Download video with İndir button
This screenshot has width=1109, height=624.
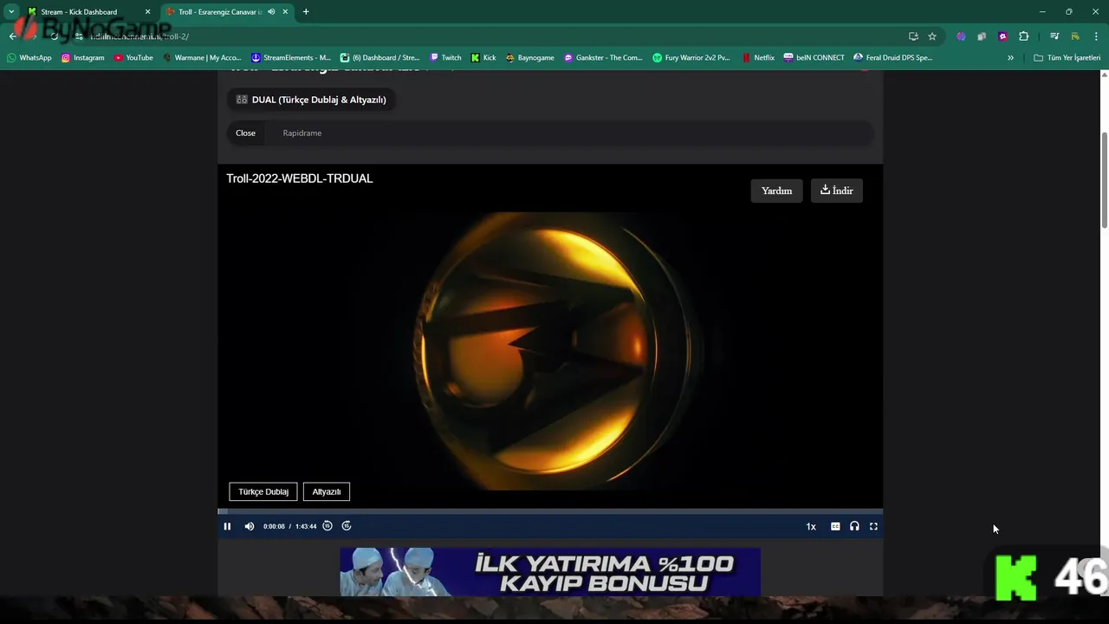click(837, 191)
